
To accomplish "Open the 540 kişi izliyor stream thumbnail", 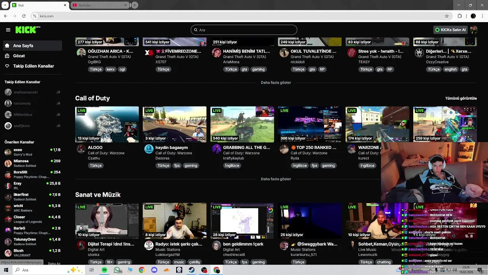I will [242, 124].
